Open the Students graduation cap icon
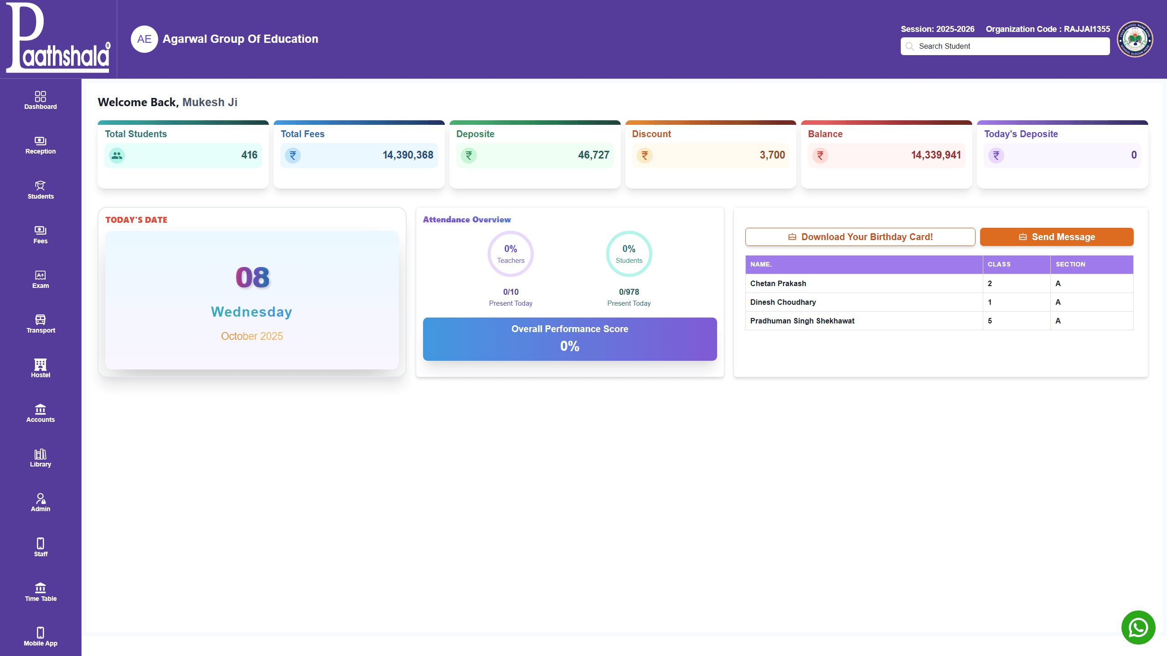Viewport: 1167px width, 656px height. click(x=41, y=185)
